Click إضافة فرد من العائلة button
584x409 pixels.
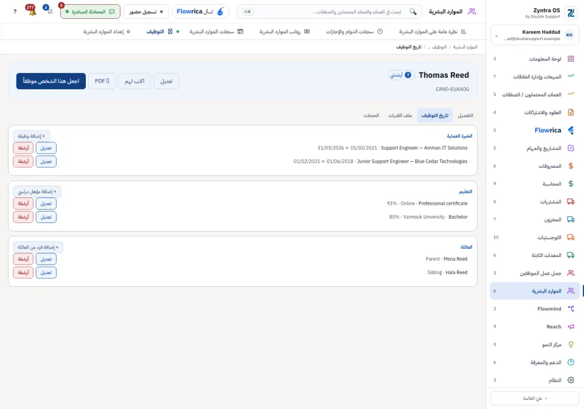tap(38, 247)
